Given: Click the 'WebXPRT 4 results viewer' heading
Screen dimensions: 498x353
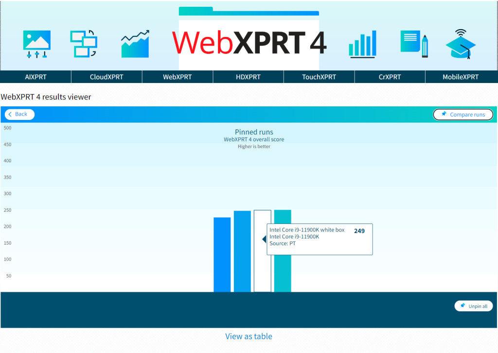Looking at the screenshot, I should click(46, 97).
